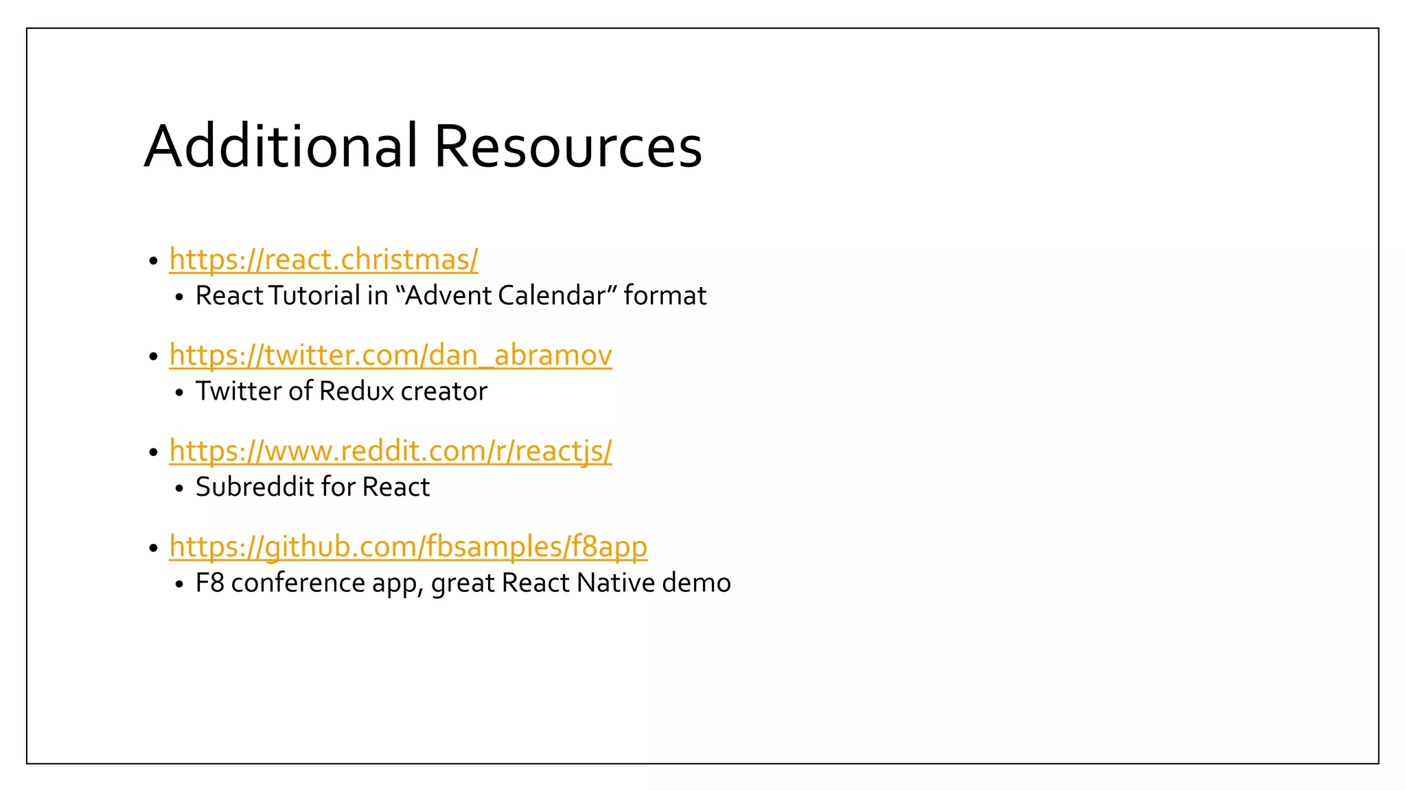This screenshot has width=1406, height=791.
Task: Click the bullet before the twitter.com link
Action: [154, 357]
